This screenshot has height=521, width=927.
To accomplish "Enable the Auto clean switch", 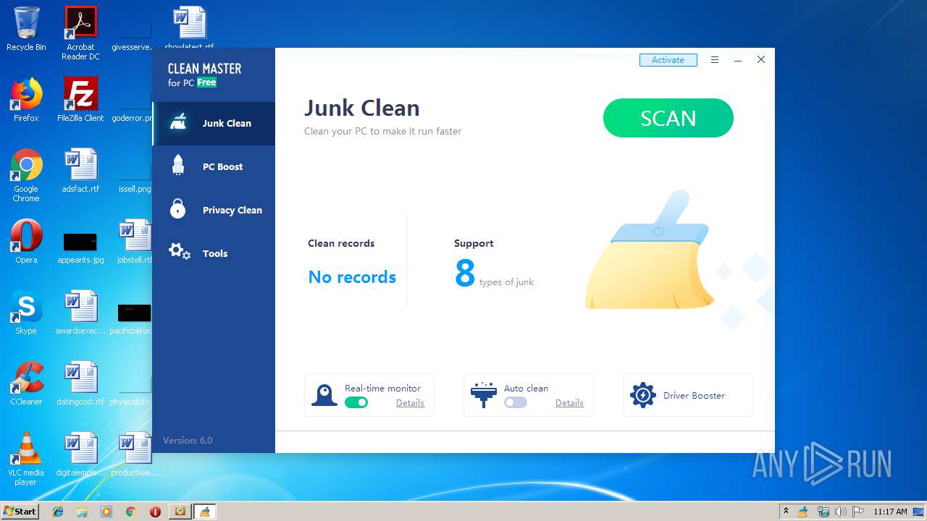I will pyautogui.click(x=516, y=402).
